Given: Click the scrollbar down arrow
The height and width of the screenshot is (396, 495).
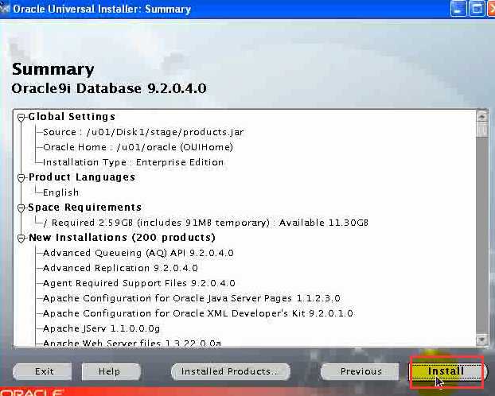Looking at the screenshot, I should click(481, 340).
